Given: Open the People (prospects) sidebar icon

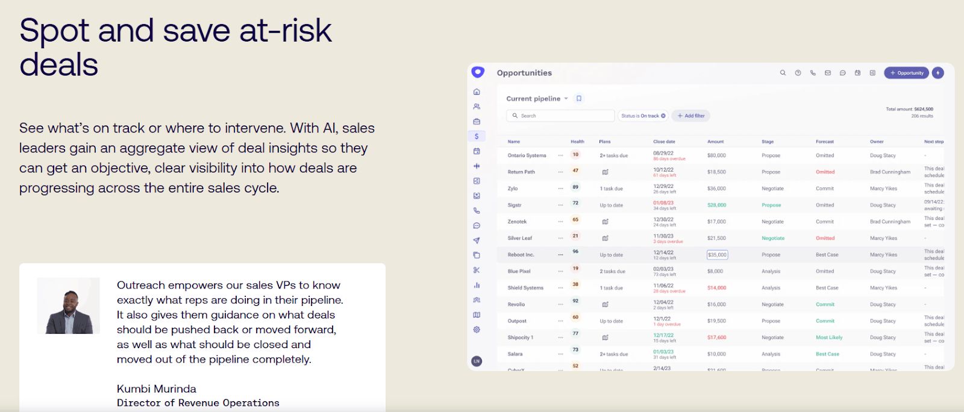Looking at the screenshot, I should click(477, 107).
